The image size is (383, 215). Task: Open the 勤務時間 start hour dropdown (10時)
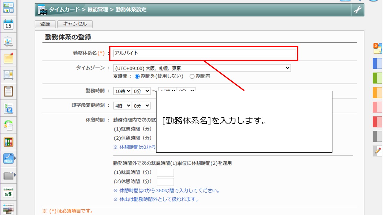pos(122,91)
